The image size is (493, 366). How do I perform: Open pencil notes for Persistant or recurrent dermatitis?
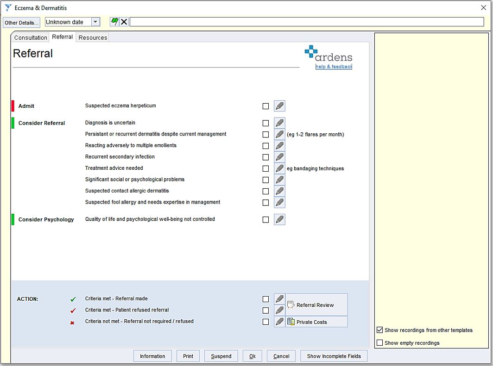coord(279,134)
